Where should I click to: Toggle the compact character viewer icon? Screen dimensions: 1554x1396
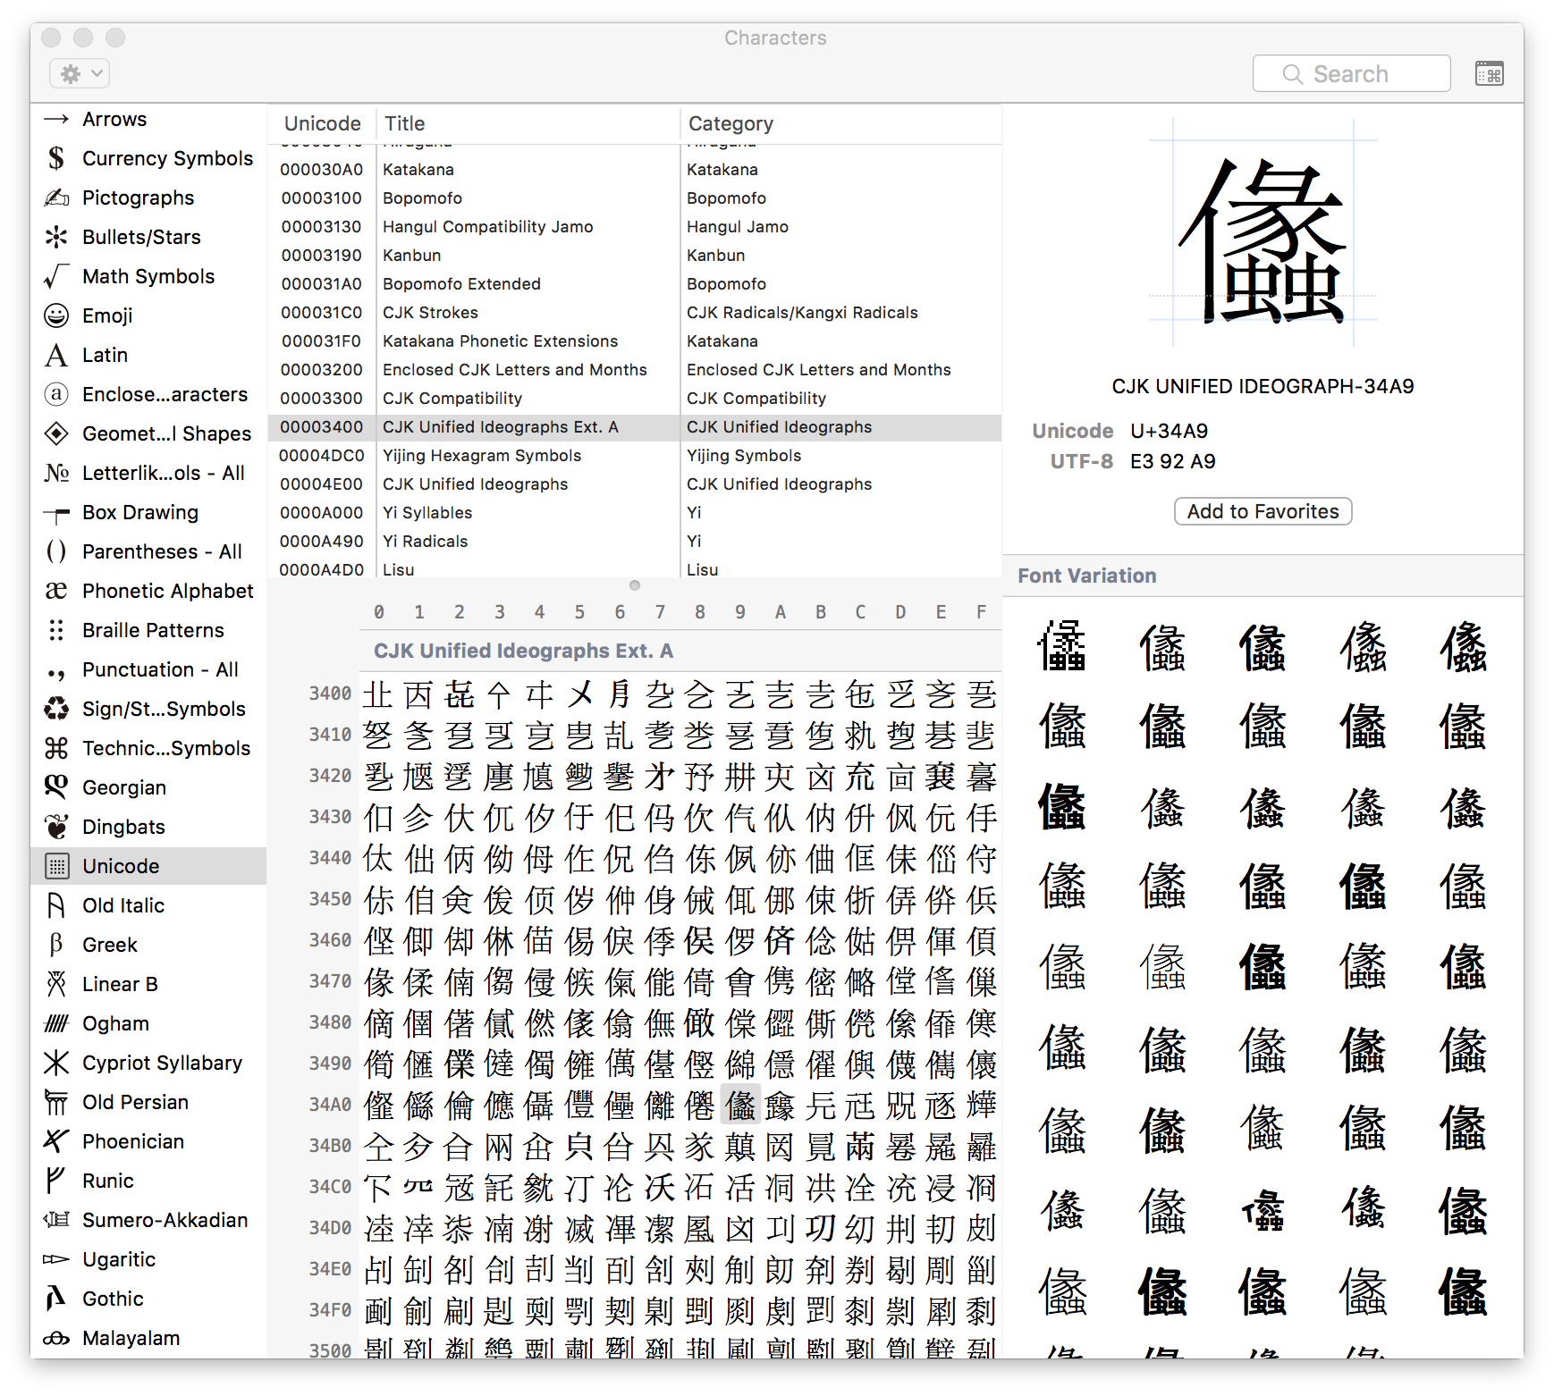coord(1489,73)
